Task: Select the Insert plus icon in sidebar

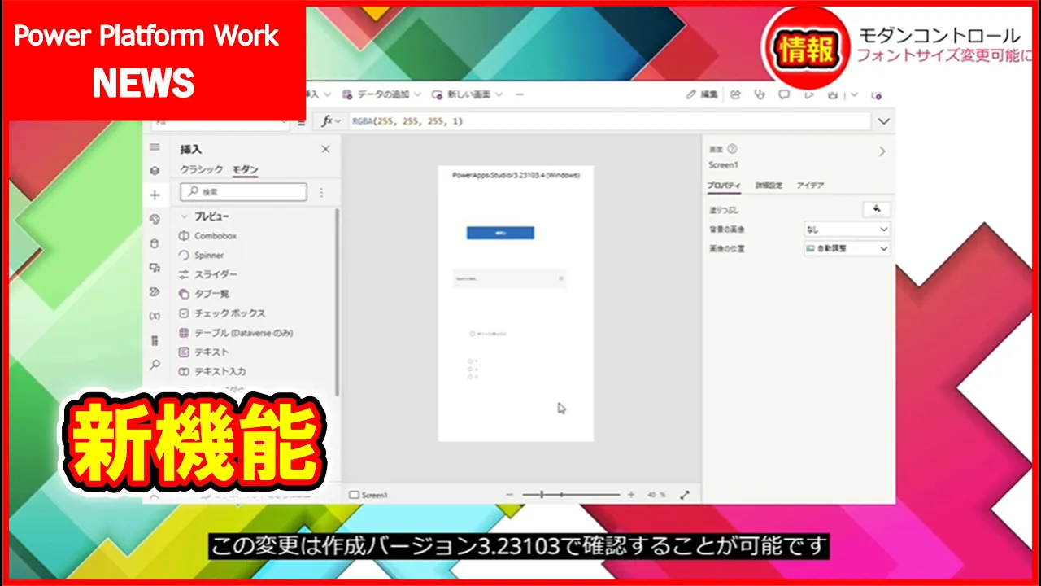Action: pos(155,195)
